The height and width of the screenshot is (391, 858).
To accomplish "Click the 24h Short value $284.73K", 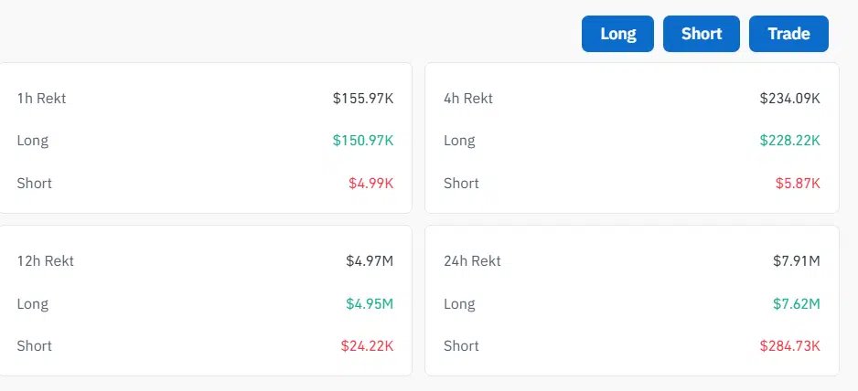I will tap(789, 345).
